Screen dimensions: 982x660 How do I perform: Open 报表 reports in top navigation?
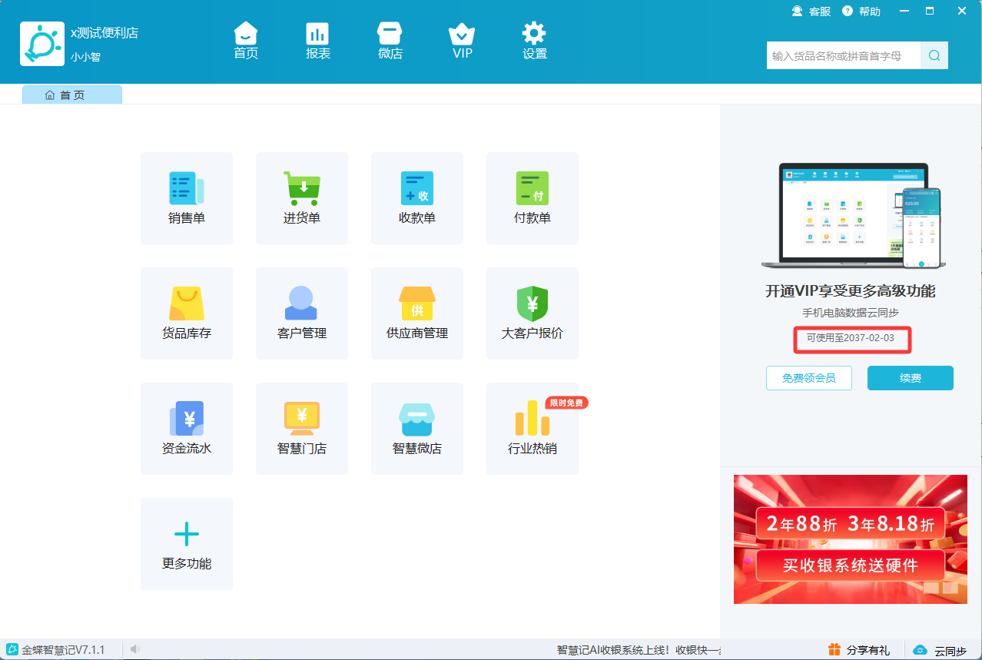[318, 41]
